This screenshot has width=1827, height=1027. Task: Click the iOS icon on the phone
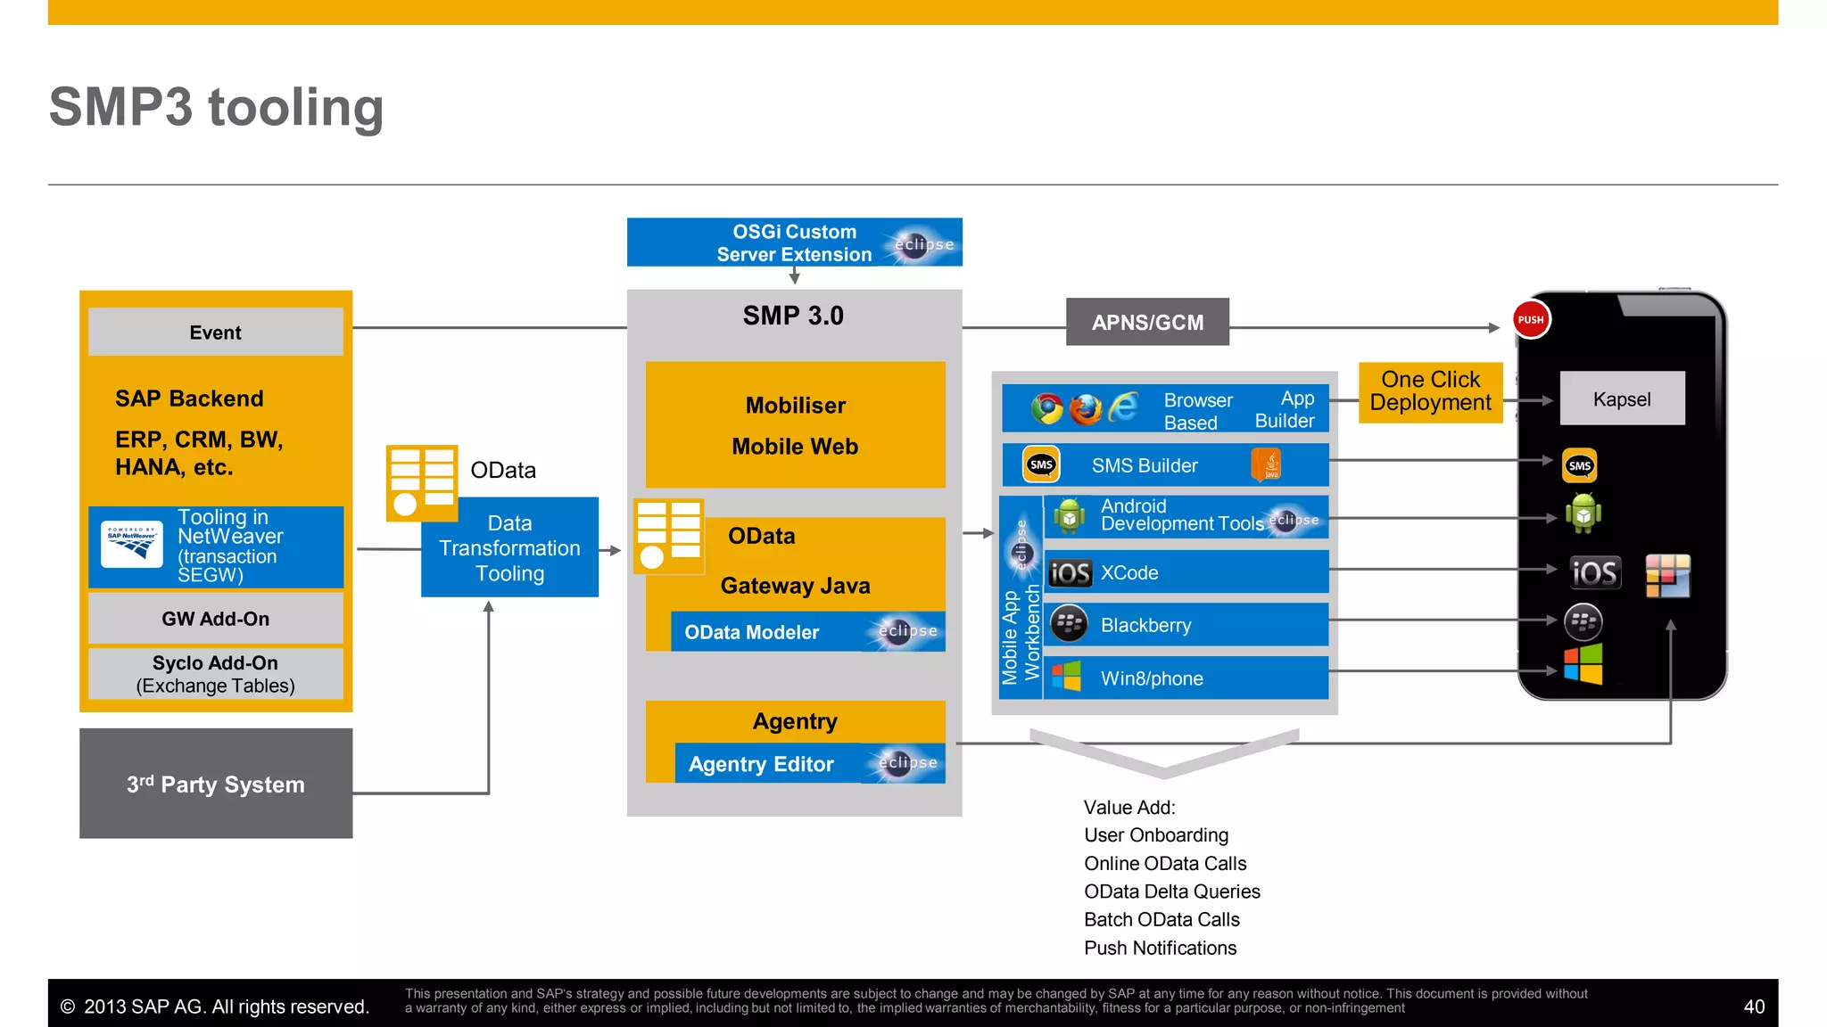[x=1595, y=573]
